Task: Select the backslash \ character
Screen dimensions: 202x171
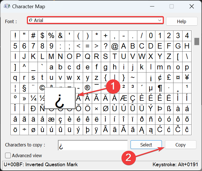Action: (187, 57)
